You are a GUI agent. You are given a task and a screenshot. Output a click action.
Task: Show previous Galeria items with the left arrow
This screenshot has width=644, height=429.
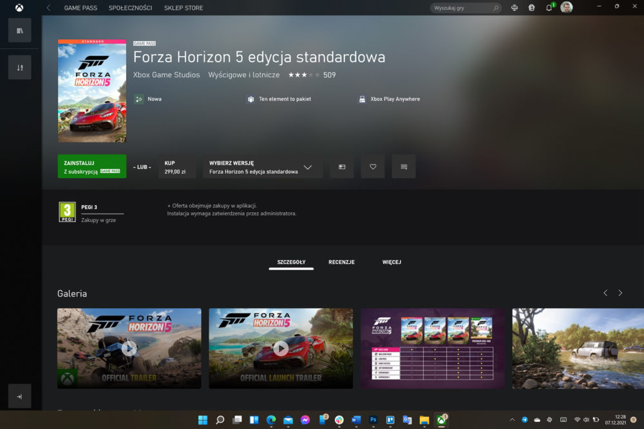(605, 293)
